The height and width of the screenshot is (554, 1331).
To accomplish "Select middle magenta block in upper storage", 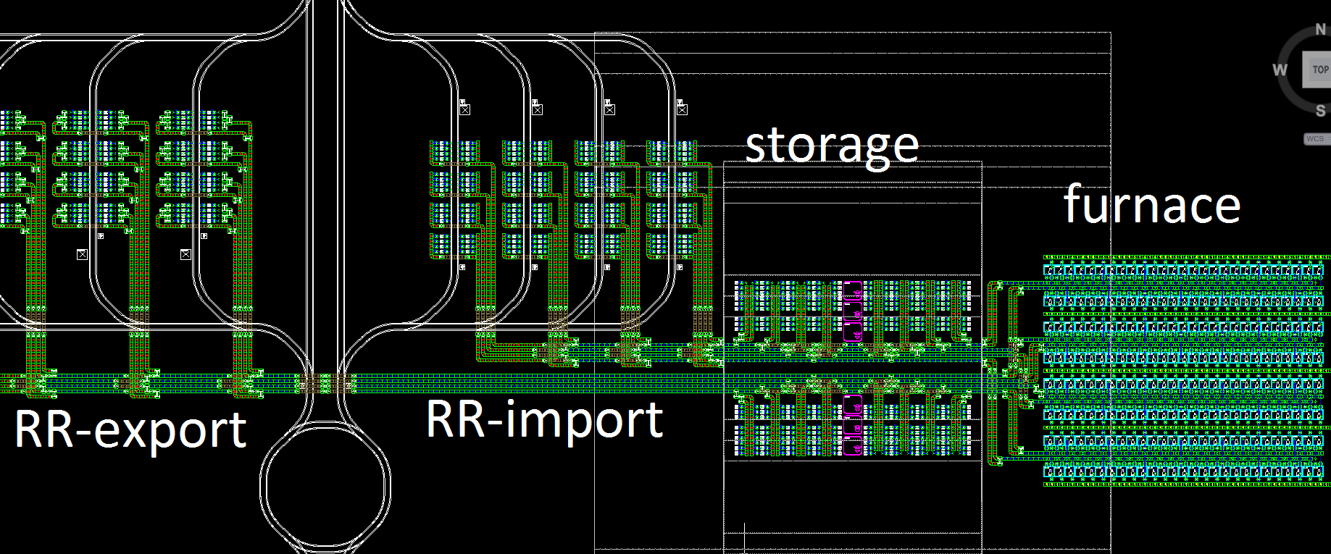I will [x=853, y=312].
